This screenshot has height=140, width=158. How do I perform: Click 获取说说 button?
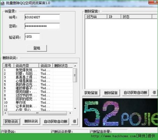(x=11, y=121)
